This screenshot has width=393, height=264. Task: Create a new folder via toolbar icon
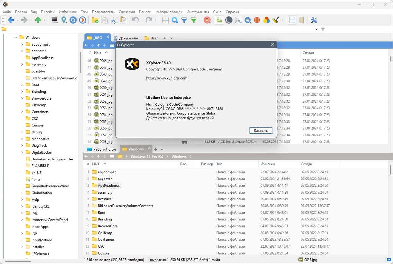coord(95,20)
